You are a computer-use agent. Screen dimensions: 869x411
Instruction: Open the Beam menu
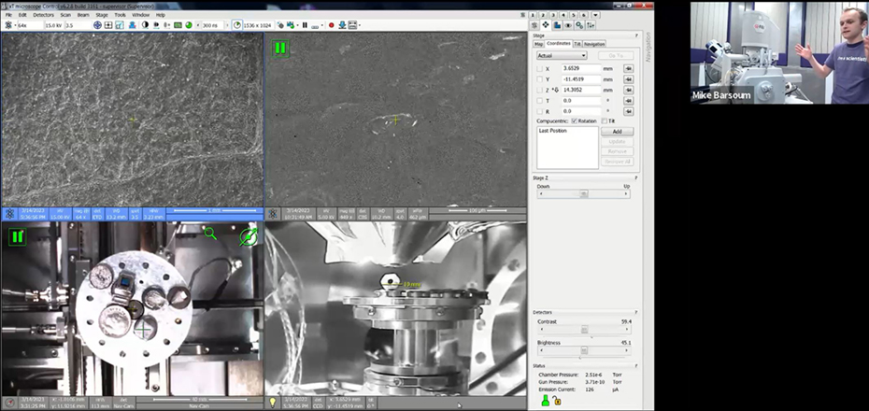tap(83, 15)
